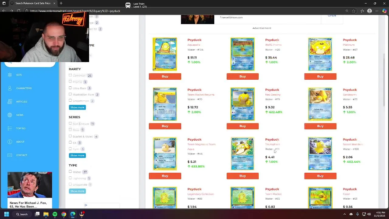Click the Task View taskbar icon
The height and width of the screenshot is (219, 389).
click(x=37, y=214)
